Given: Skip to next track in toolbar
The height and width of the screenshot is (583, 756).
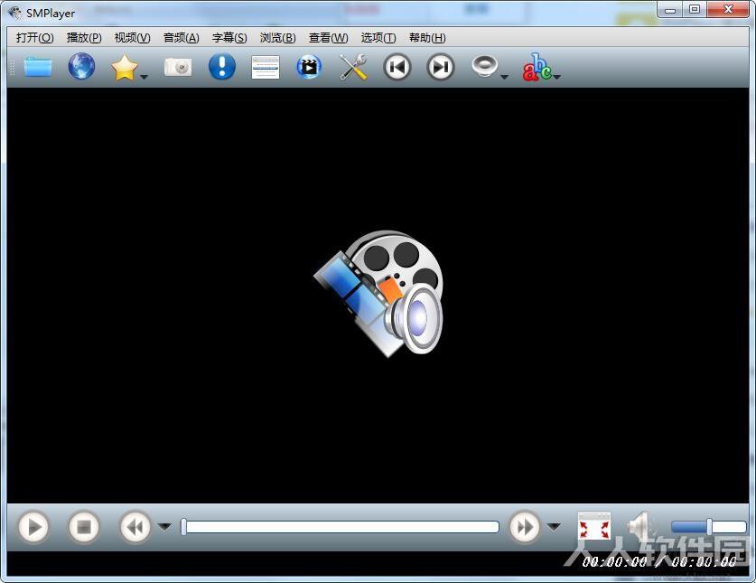Looking at the screenshot, I should coord(441,67).
